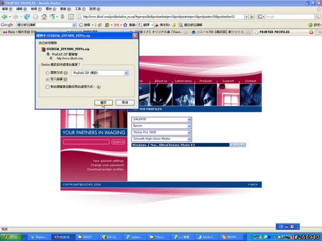Open the Latest news navigation link

pyautogui.click(x=183, y=81)
